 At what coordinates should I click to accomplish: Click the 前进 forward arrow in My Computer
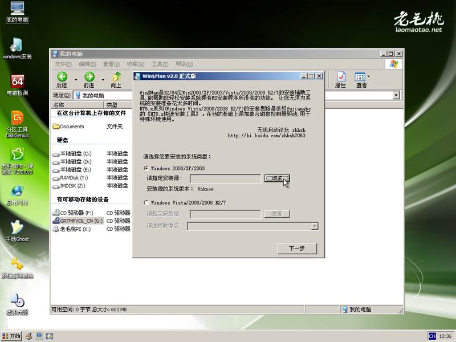pos(89,80)
